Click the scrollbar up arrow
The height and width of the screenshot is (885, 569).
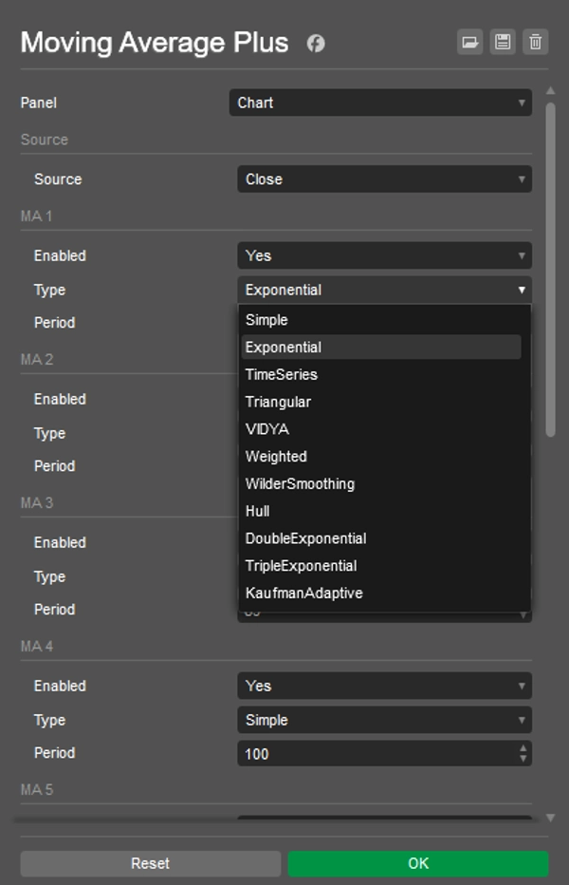tap(551, 93)
